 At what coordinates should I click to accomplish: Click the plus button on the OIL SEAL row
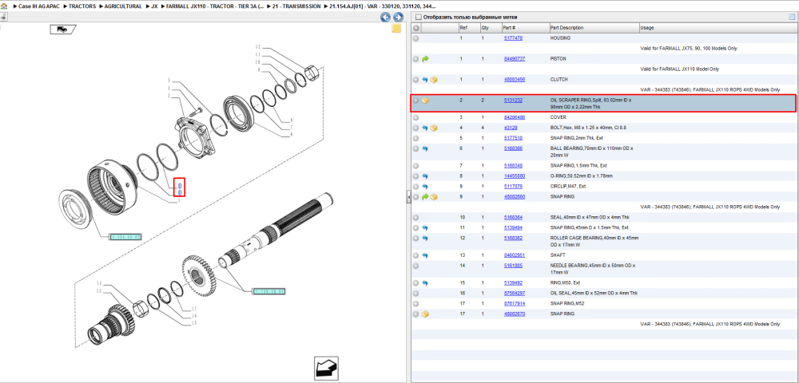pyautogui.click(x=416, y=294)
